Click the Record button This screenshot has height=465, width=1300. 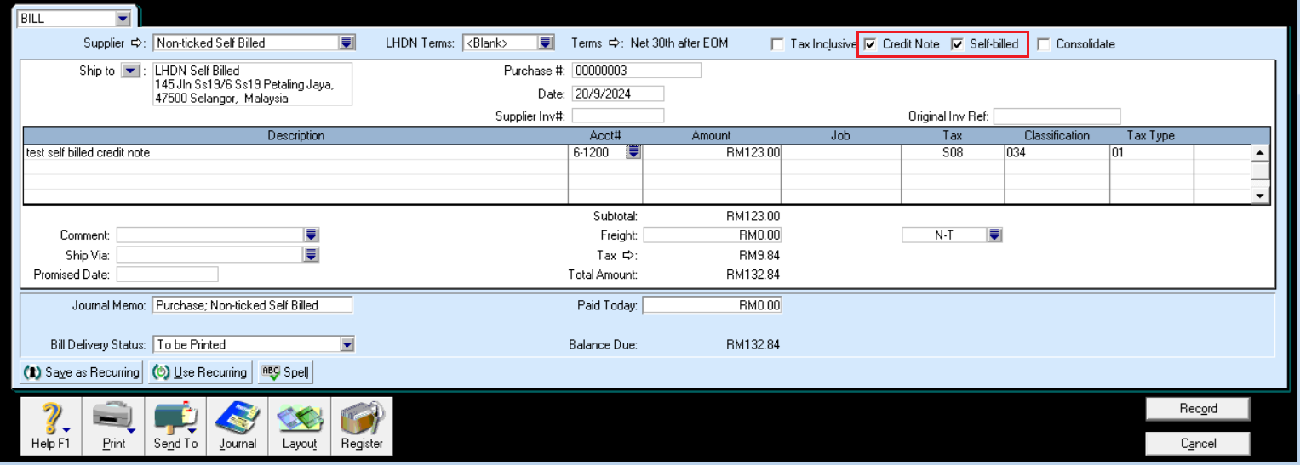coord(1197,409)
